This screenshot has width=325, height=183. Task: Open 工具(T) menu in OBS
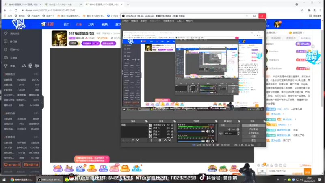click(180, 21)
